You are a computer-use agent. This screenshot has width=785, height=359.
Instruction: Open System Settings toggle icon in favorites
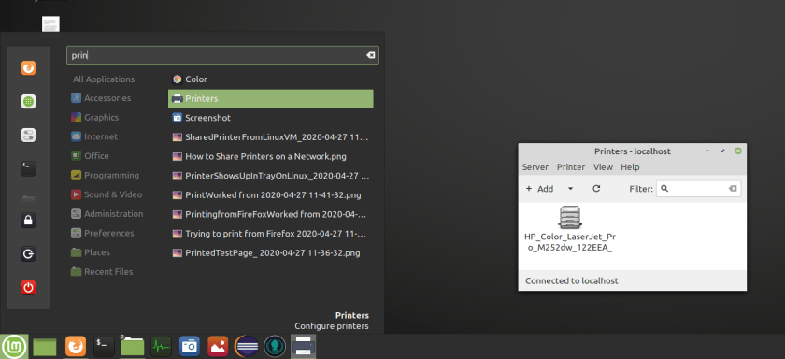(x=29, y=135)
